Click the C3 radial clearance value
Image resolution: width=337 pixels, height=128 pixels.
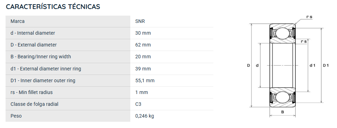(x=138, y=104)
